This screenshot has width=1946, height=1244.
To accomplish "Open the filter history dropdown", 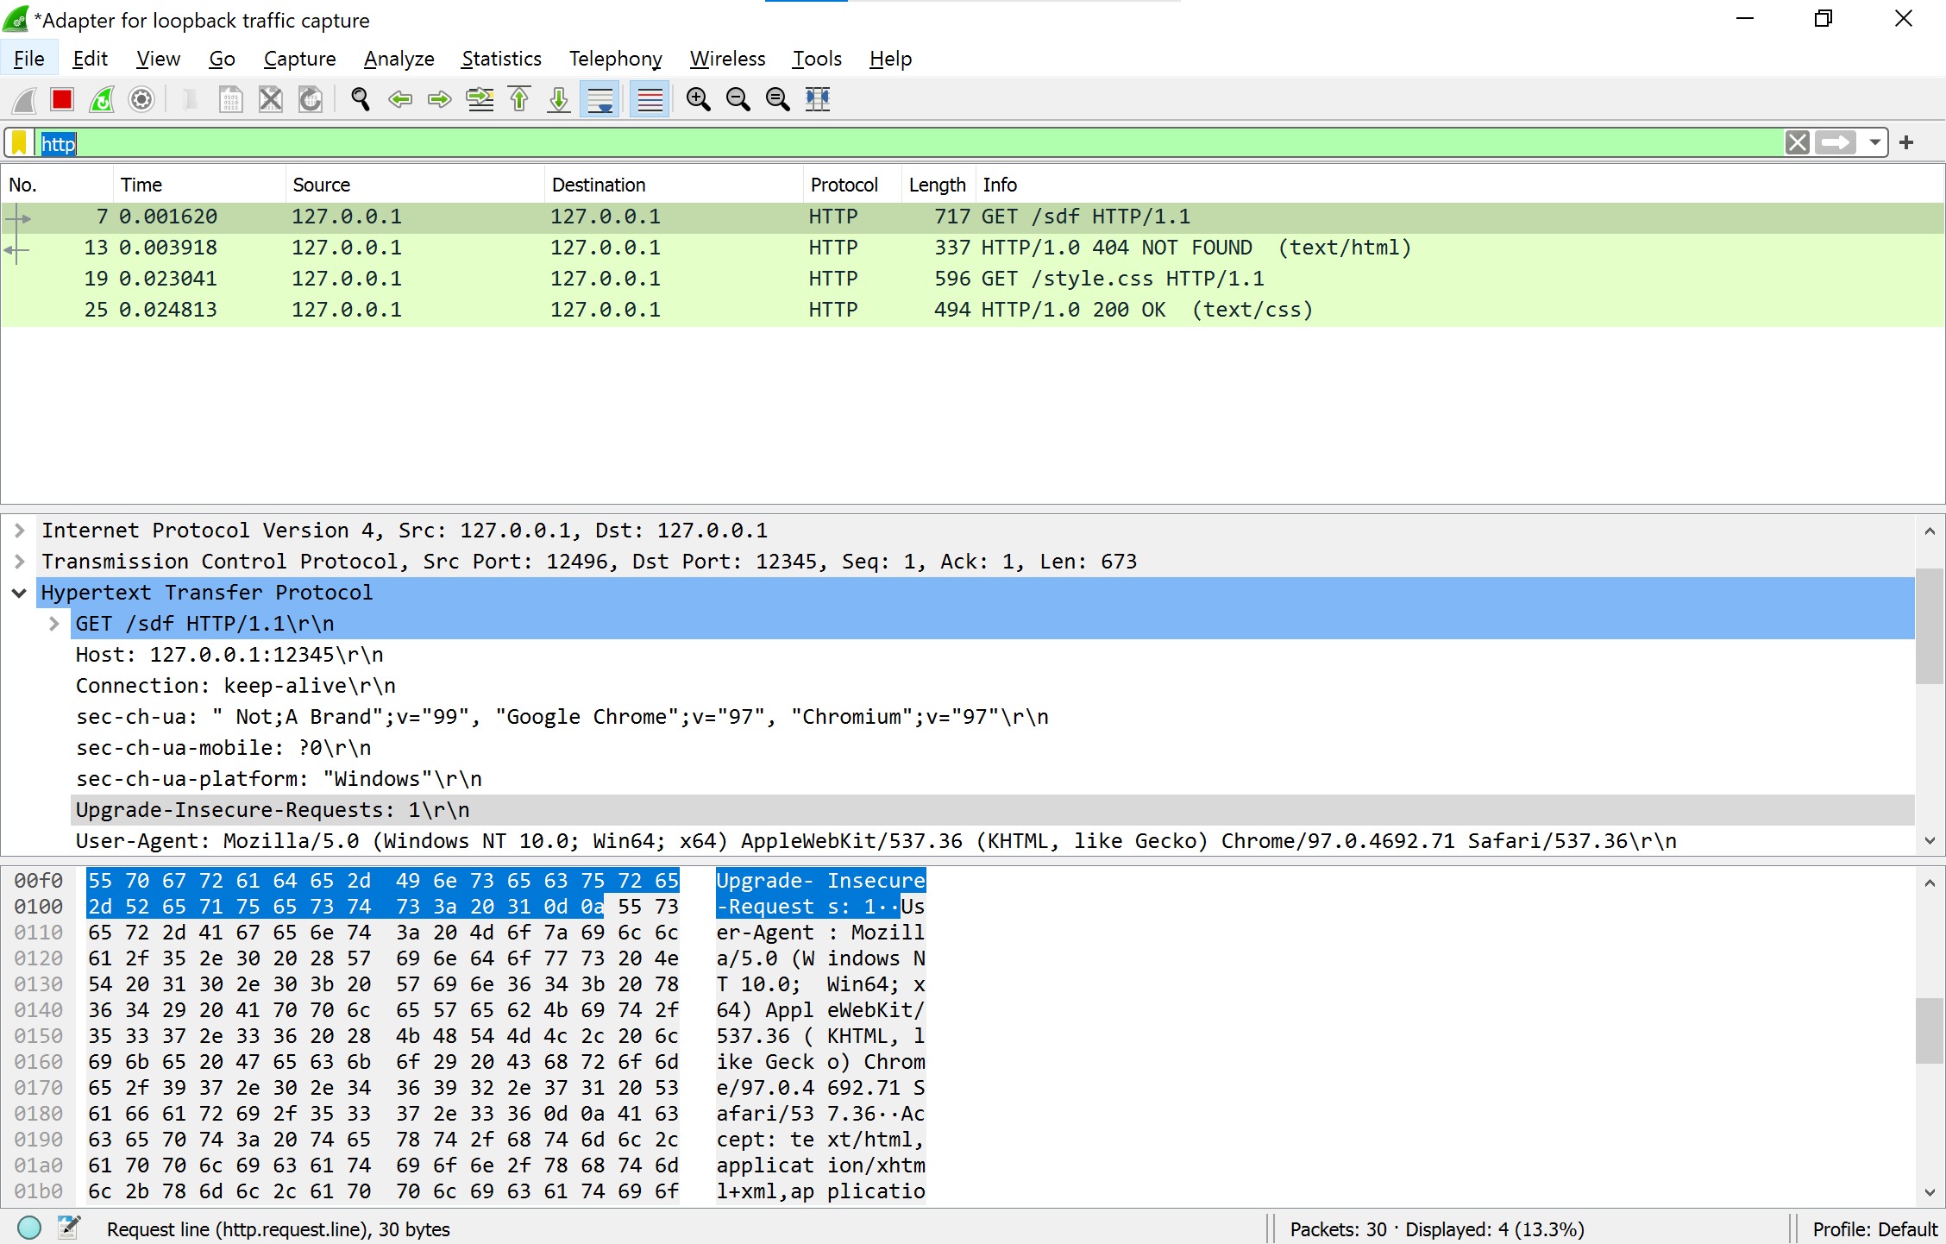I will pyautogui.click(x=1873, y=142).
